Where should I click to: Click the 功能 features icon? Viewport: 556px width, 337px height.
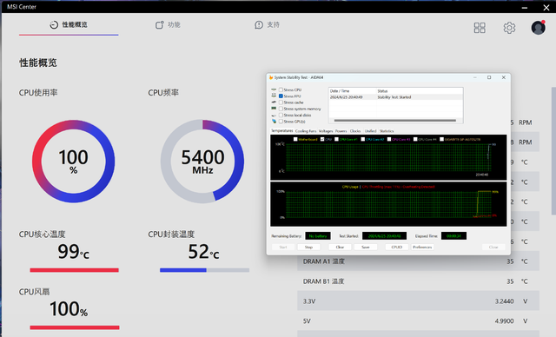tap(160, 25)
